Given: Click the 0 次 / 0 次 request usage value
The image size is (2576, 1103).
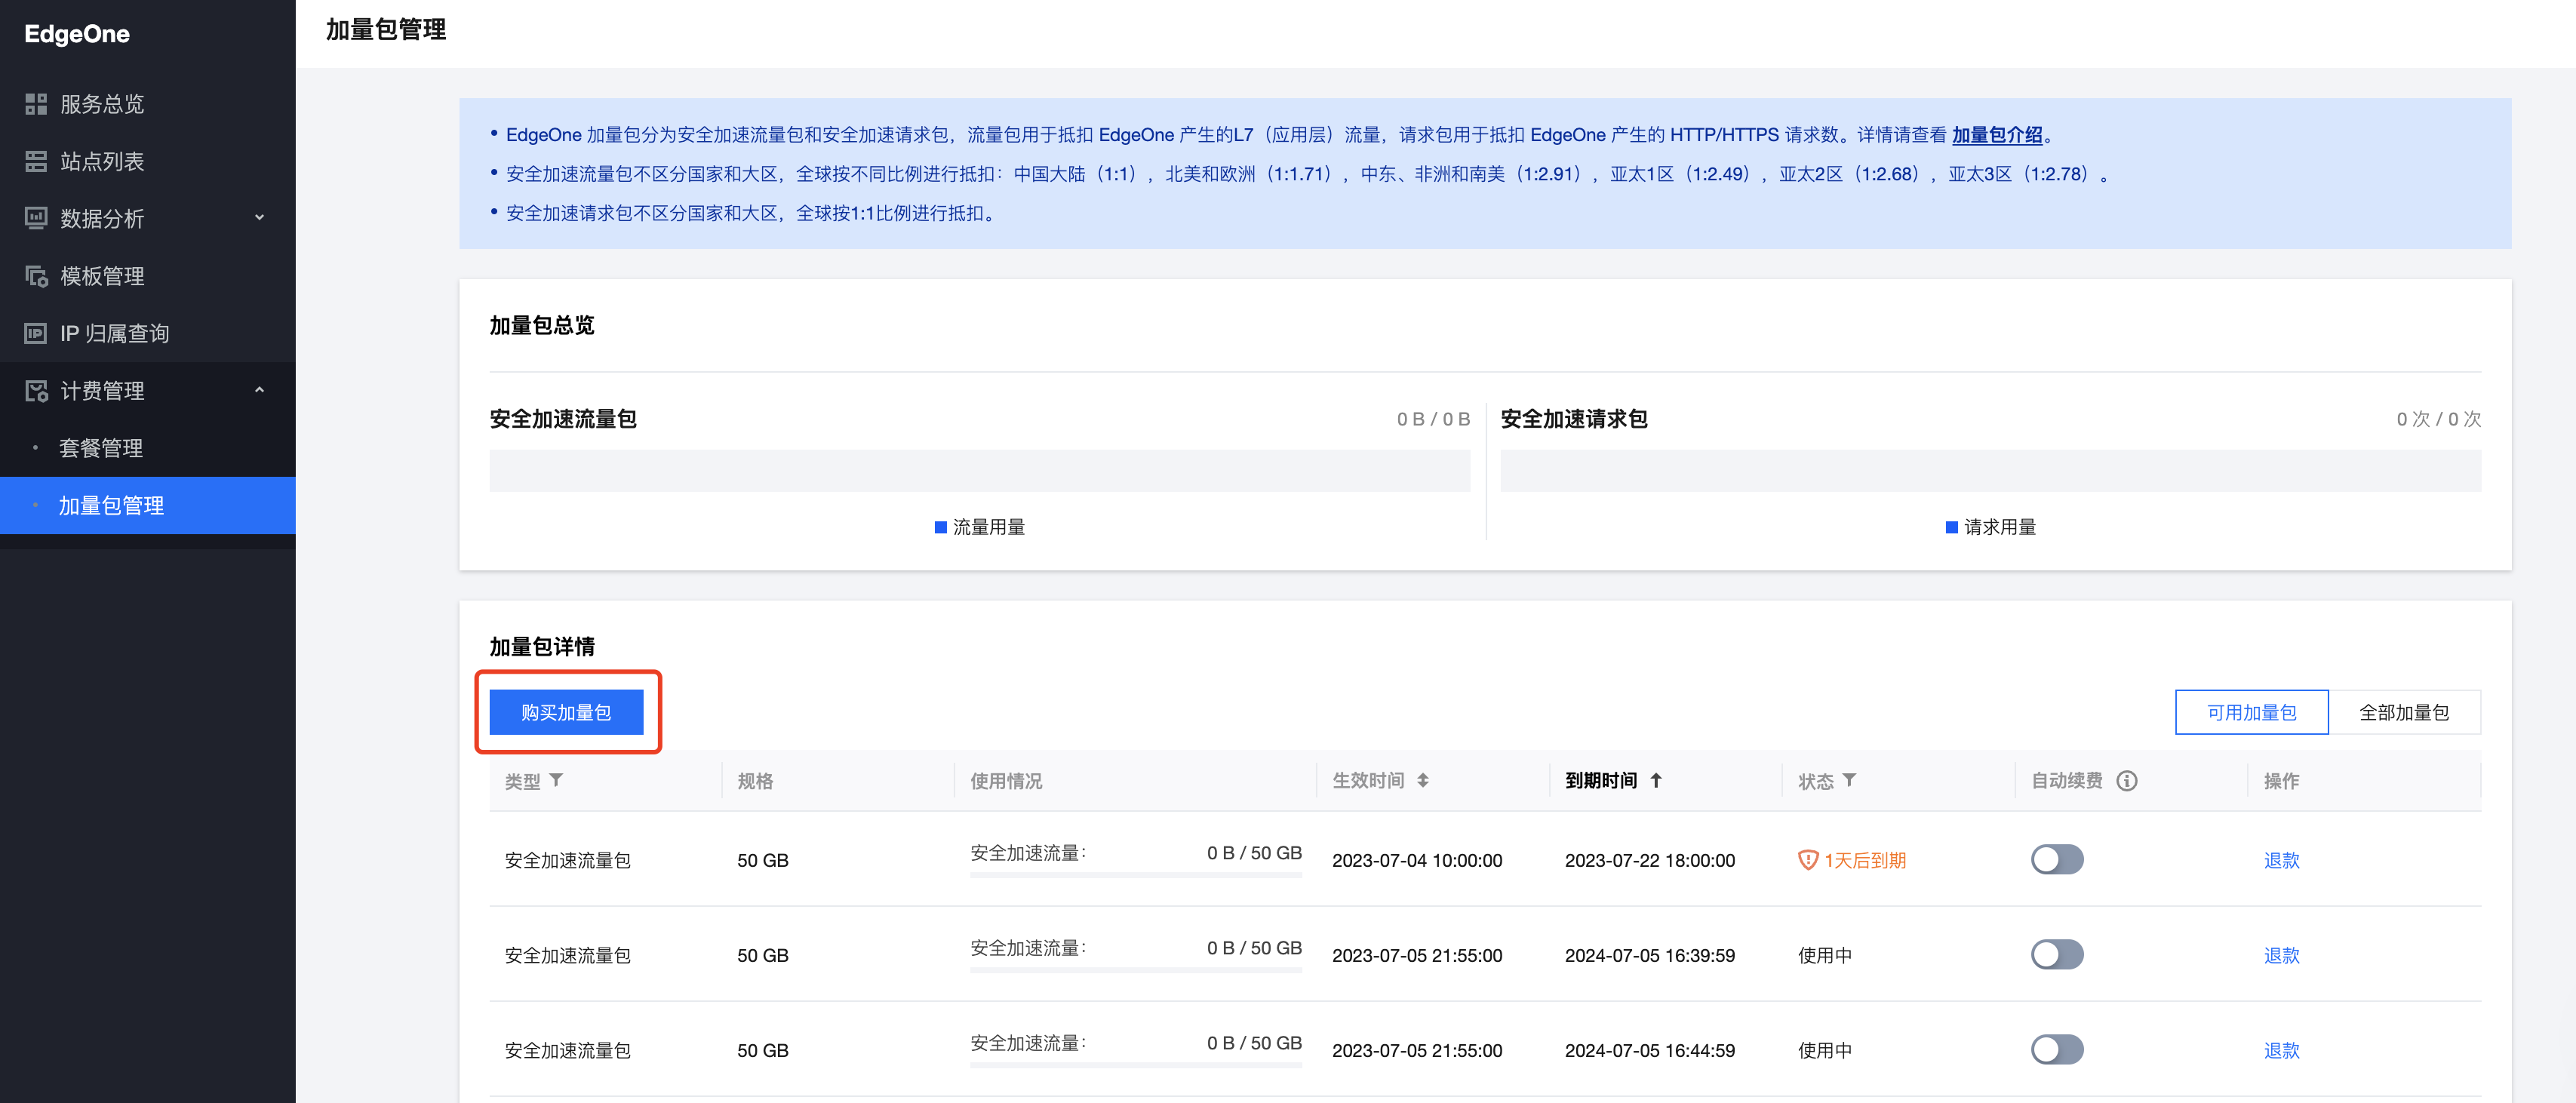Looking at the screenshot, I should [2438, 419].
